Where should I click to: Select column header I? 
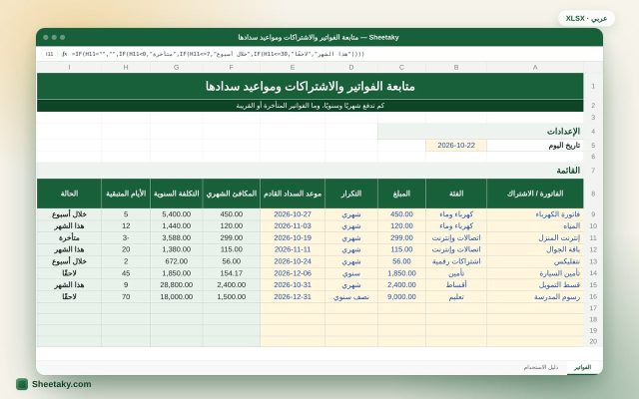tap(69, 67)
